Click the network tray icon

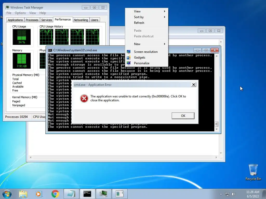click(227, 194)
